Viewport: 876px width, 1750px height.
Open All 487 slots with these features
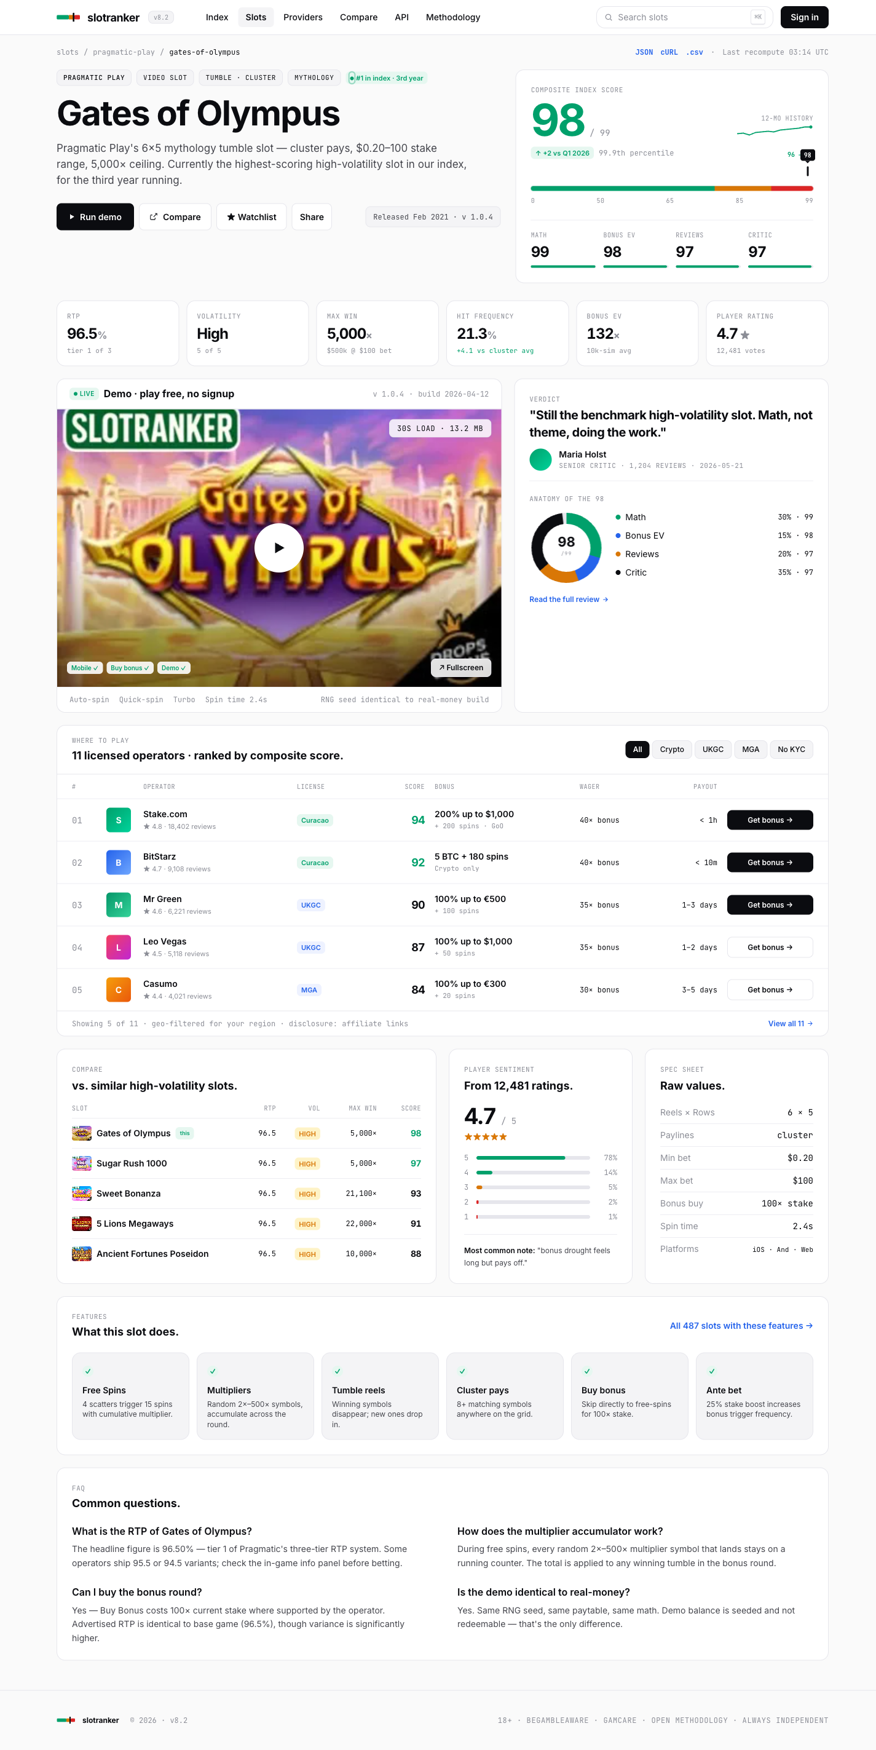coord(741,1325)
